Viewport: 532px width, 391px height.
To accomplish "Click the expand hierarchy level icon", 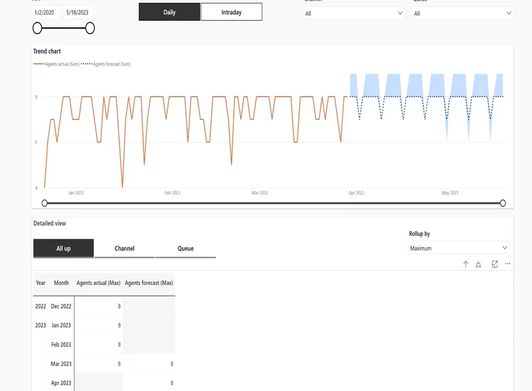I will tap(478, 264).
